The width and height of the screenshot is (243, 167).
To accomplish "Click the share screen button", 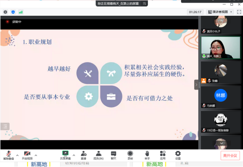I will [65, 155].
